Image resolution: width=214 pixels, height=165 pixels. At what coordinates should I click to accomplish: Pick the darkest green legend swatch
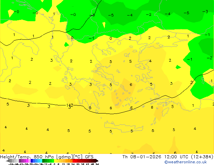(x=43, y=161)
